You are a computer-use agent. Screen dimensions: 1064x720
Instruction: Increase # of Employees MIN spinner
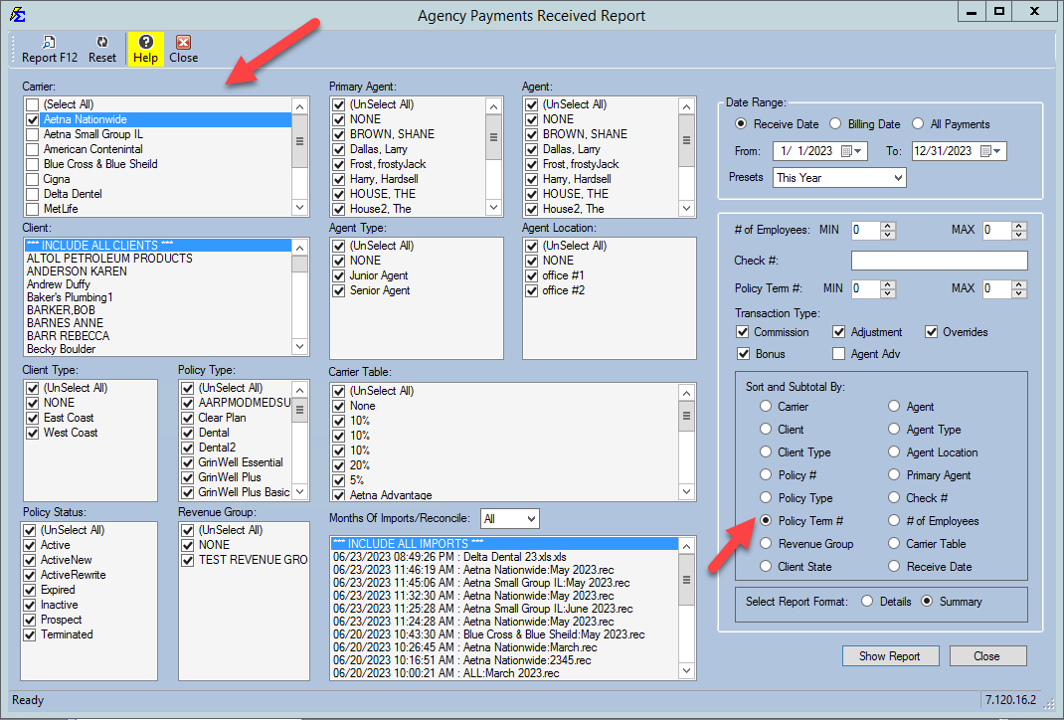(888, 226)
